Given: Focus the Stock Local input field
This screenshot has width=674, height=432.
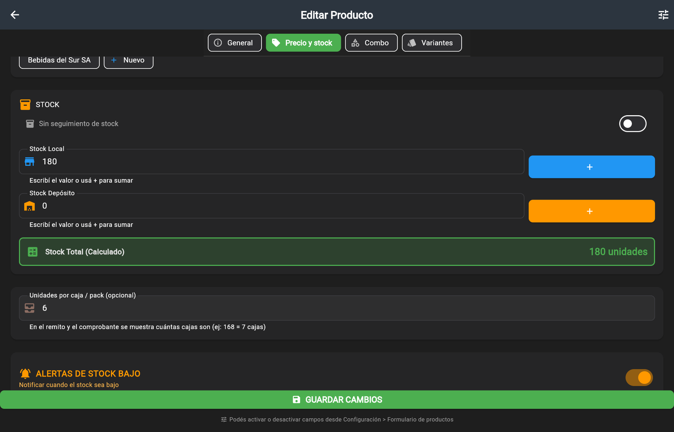Looking at the screenshot, I should tap(271, 162).
